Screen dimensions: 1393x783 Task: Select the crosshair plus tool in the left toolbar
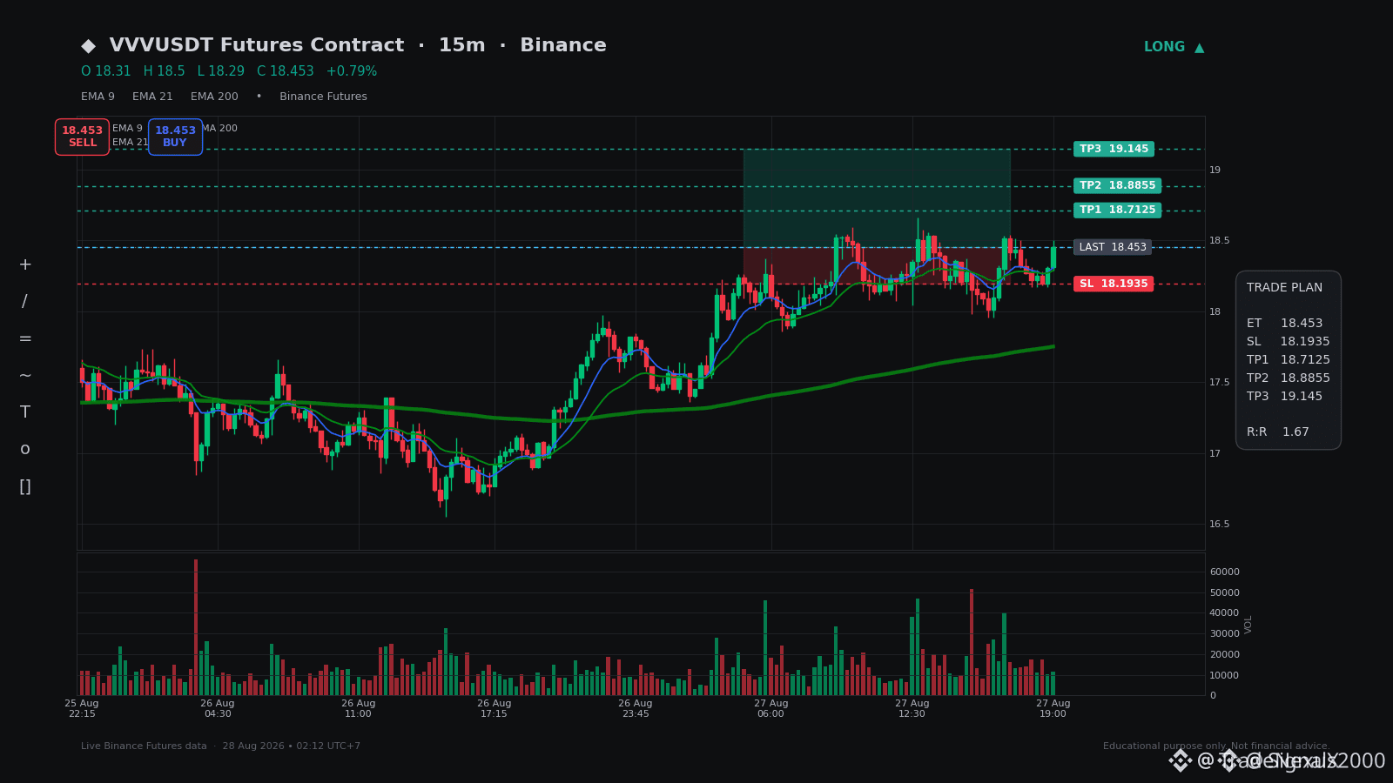(x=25, y=264)
